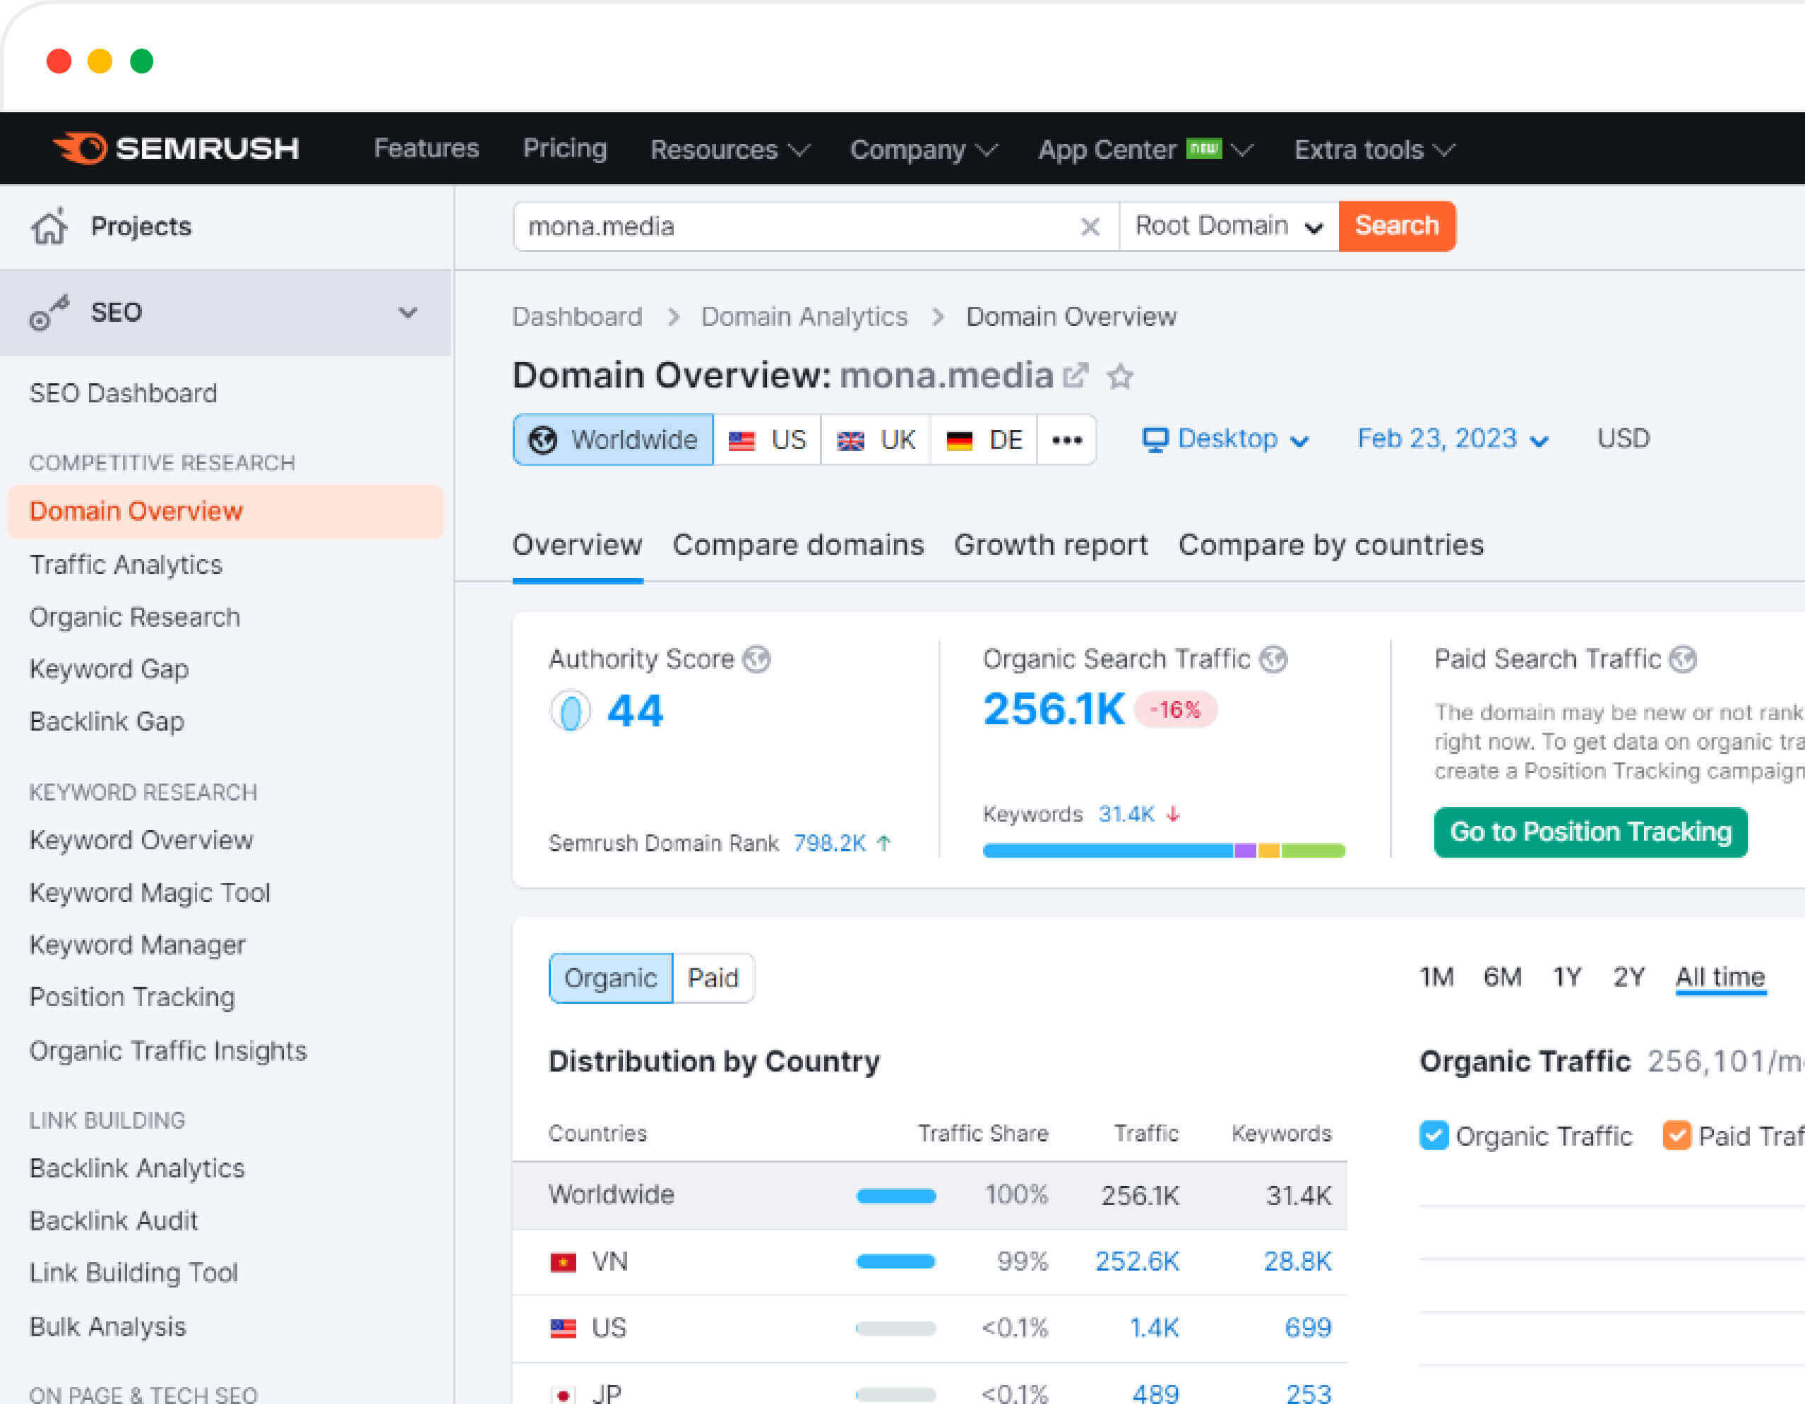
Task: Click US keywords value 699
Action: click(x=1307, y=1327)
